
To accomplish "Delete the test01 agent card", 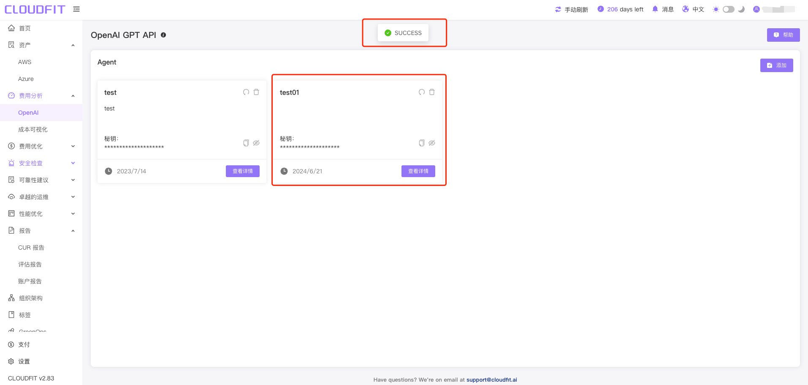I will (432, 92).
